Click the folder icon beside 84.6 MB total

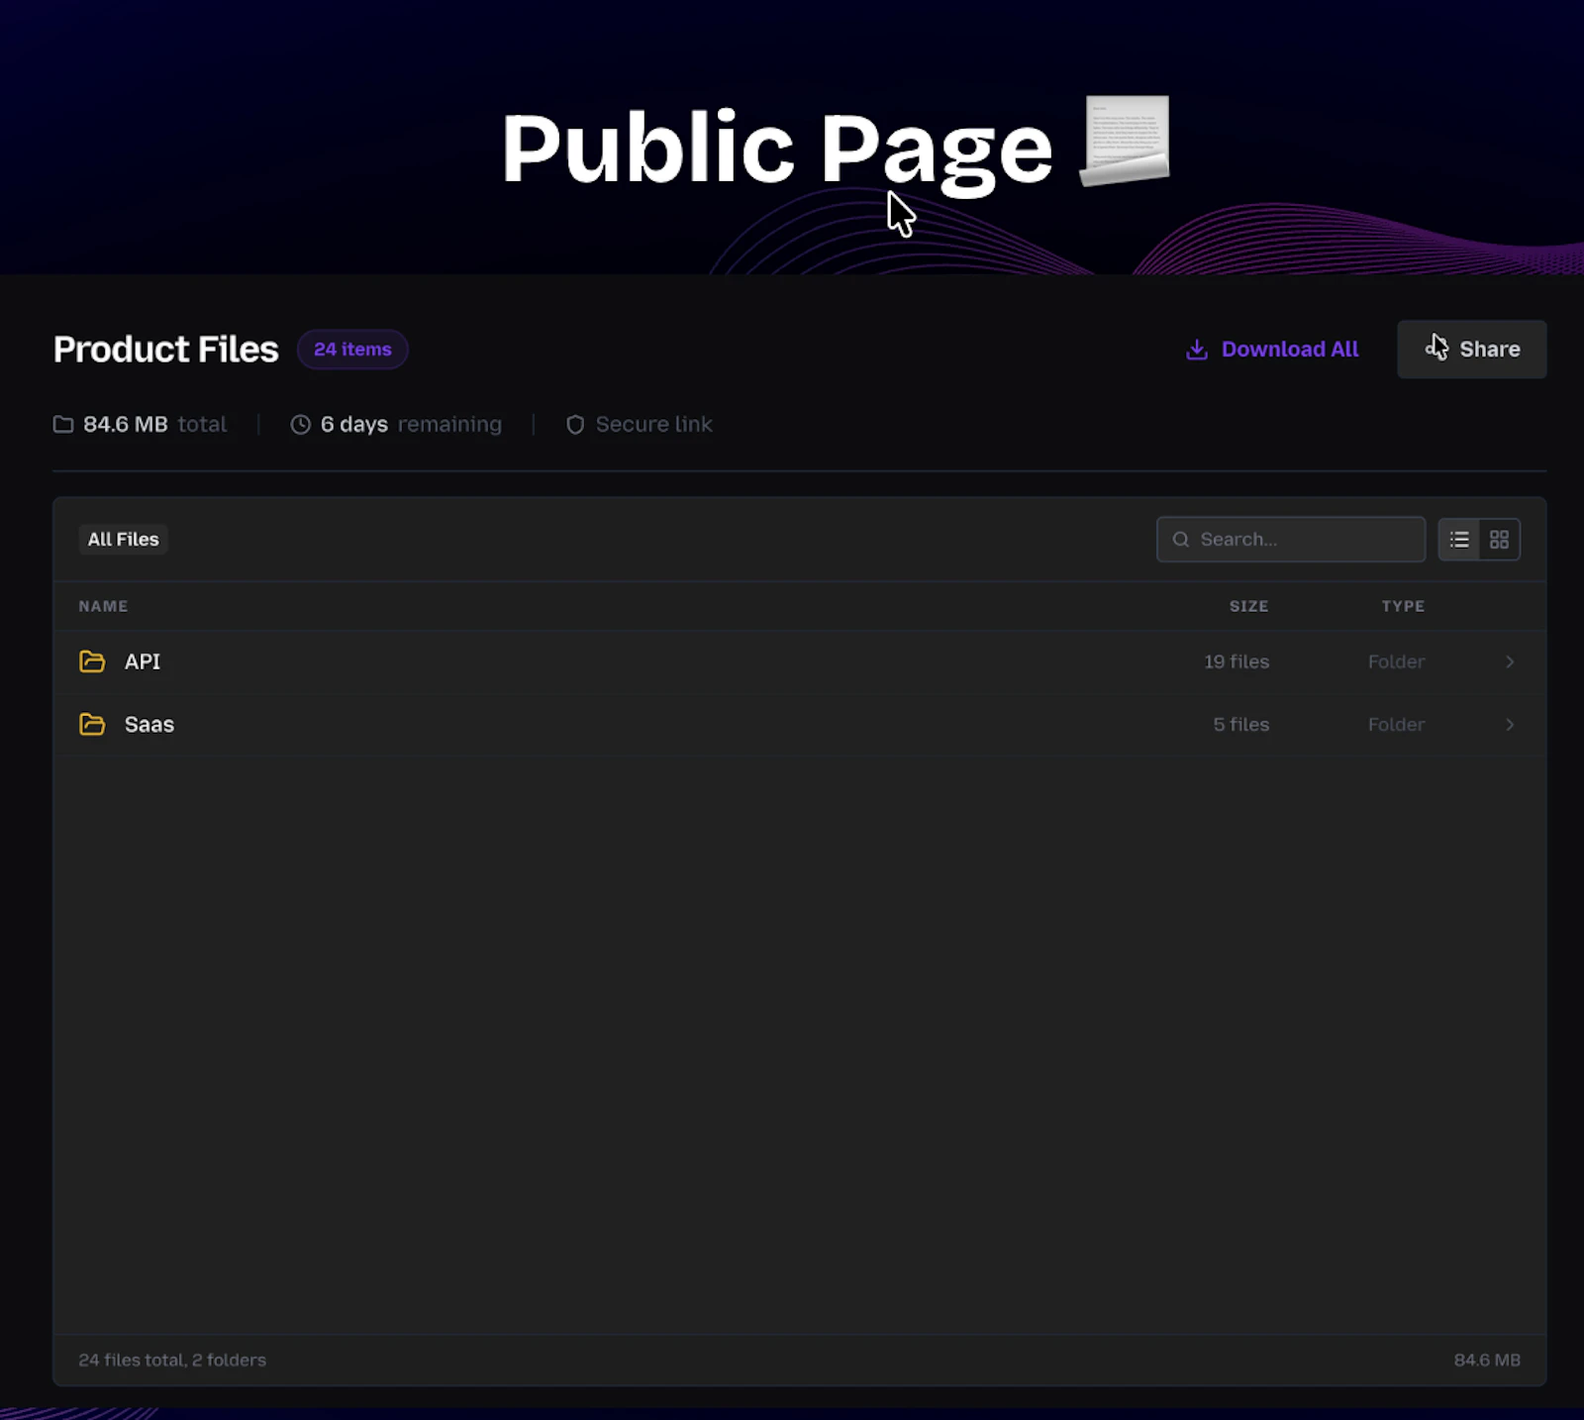coord(61,424)
